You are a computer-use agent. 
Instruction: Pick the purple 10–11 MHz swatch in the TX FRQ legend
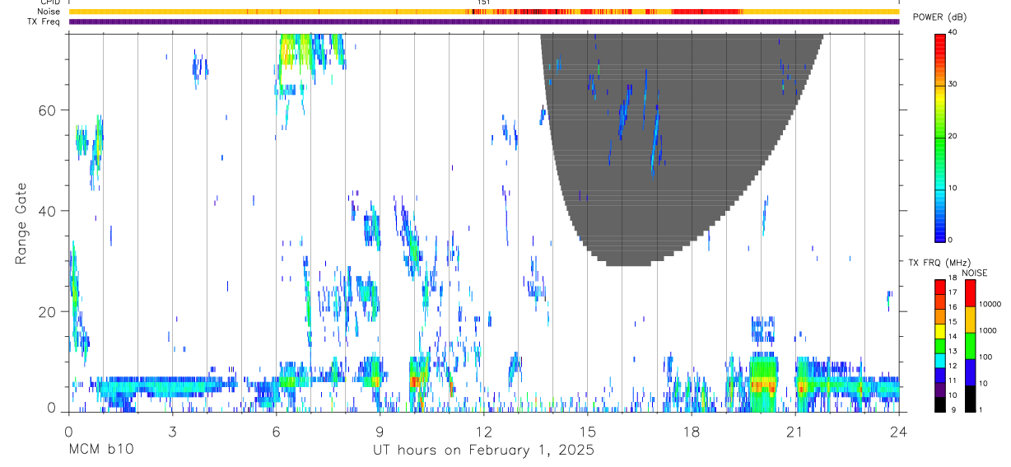pyautogui.click(x=940, y=390)
